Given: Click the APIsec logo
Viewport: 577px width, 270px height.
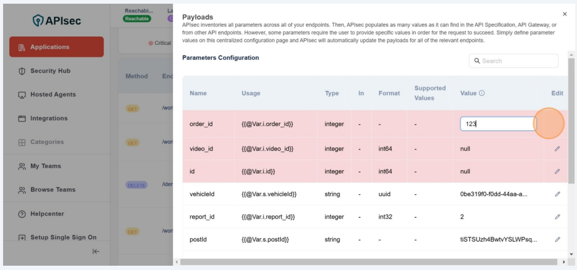Looking at the screenshot, I should pyautogui.click(x=56, y=20).
